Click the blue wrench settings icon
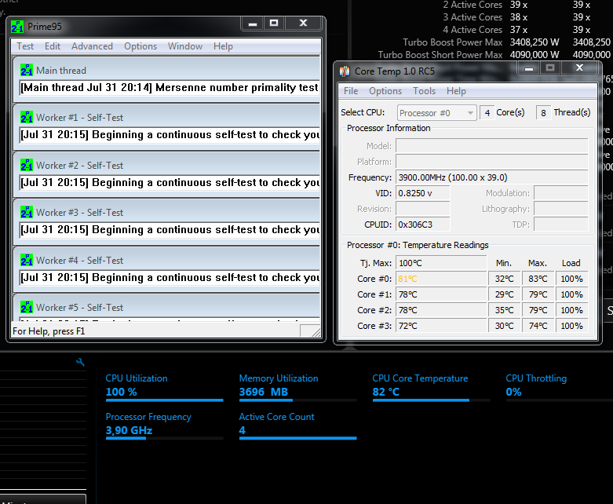 coord(80,362)
